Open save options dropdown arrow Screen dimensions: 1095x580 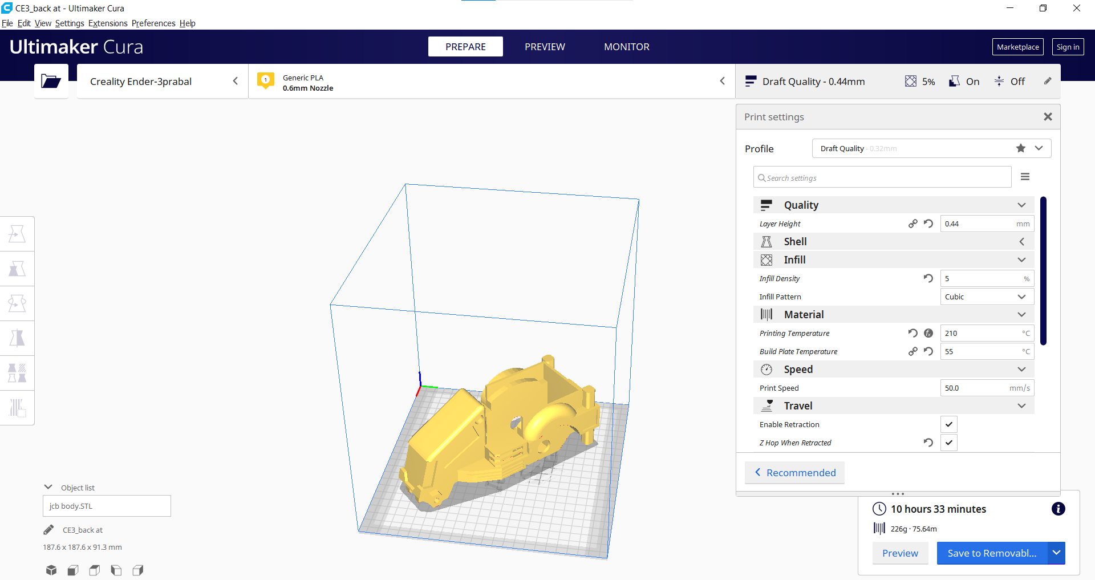[x=1056, y=553]
